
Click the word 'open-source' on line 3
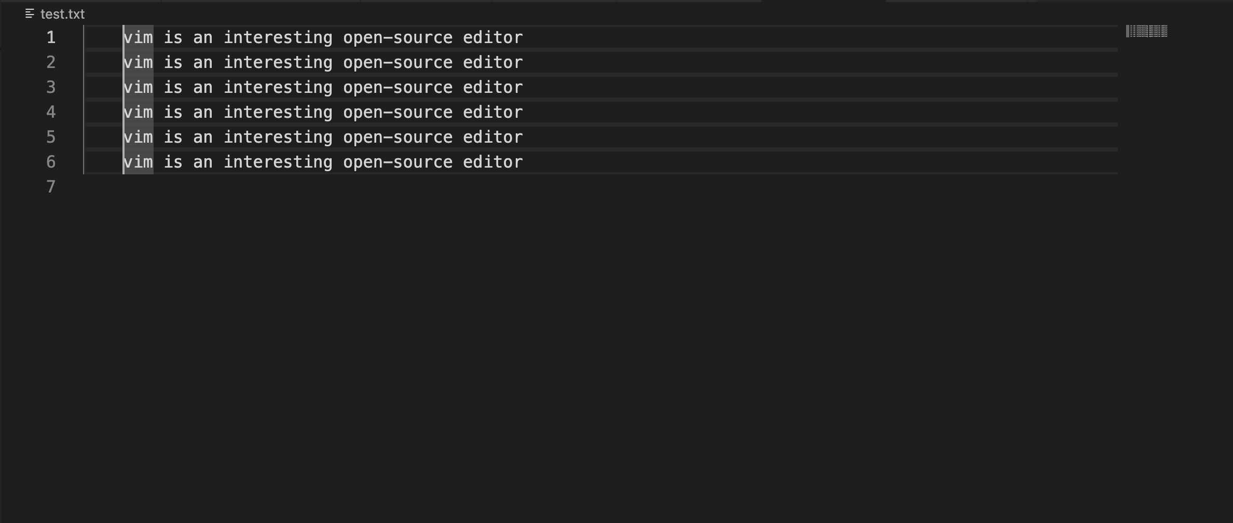[x=398, y=87]
